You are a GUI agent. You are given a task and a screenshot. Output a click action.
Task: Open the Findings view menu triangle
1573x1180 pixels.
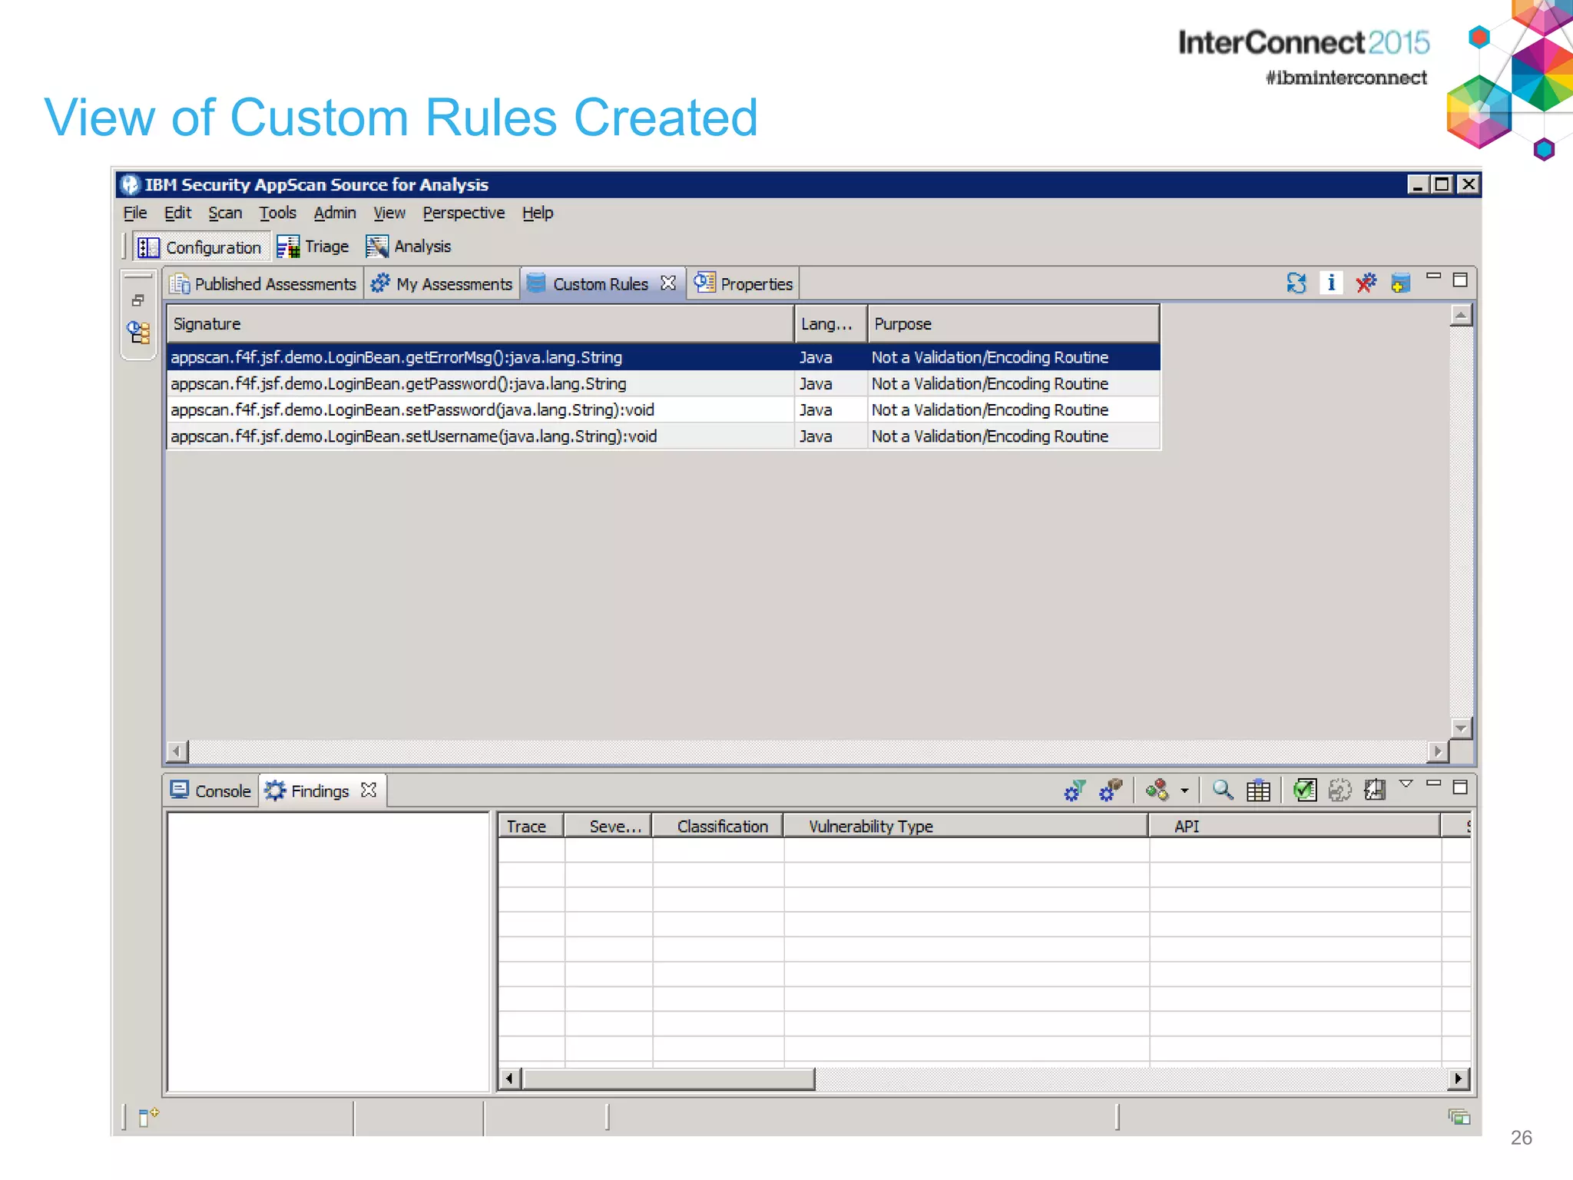(1406, 784)
